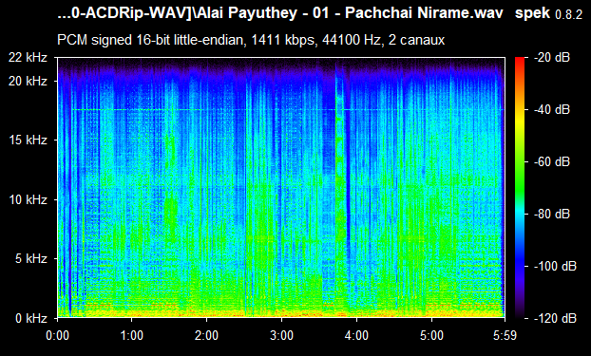This screenshot has width=591, height=356.
Task: Click the 15 kHz frequency axis label
Action: [28, 141]
